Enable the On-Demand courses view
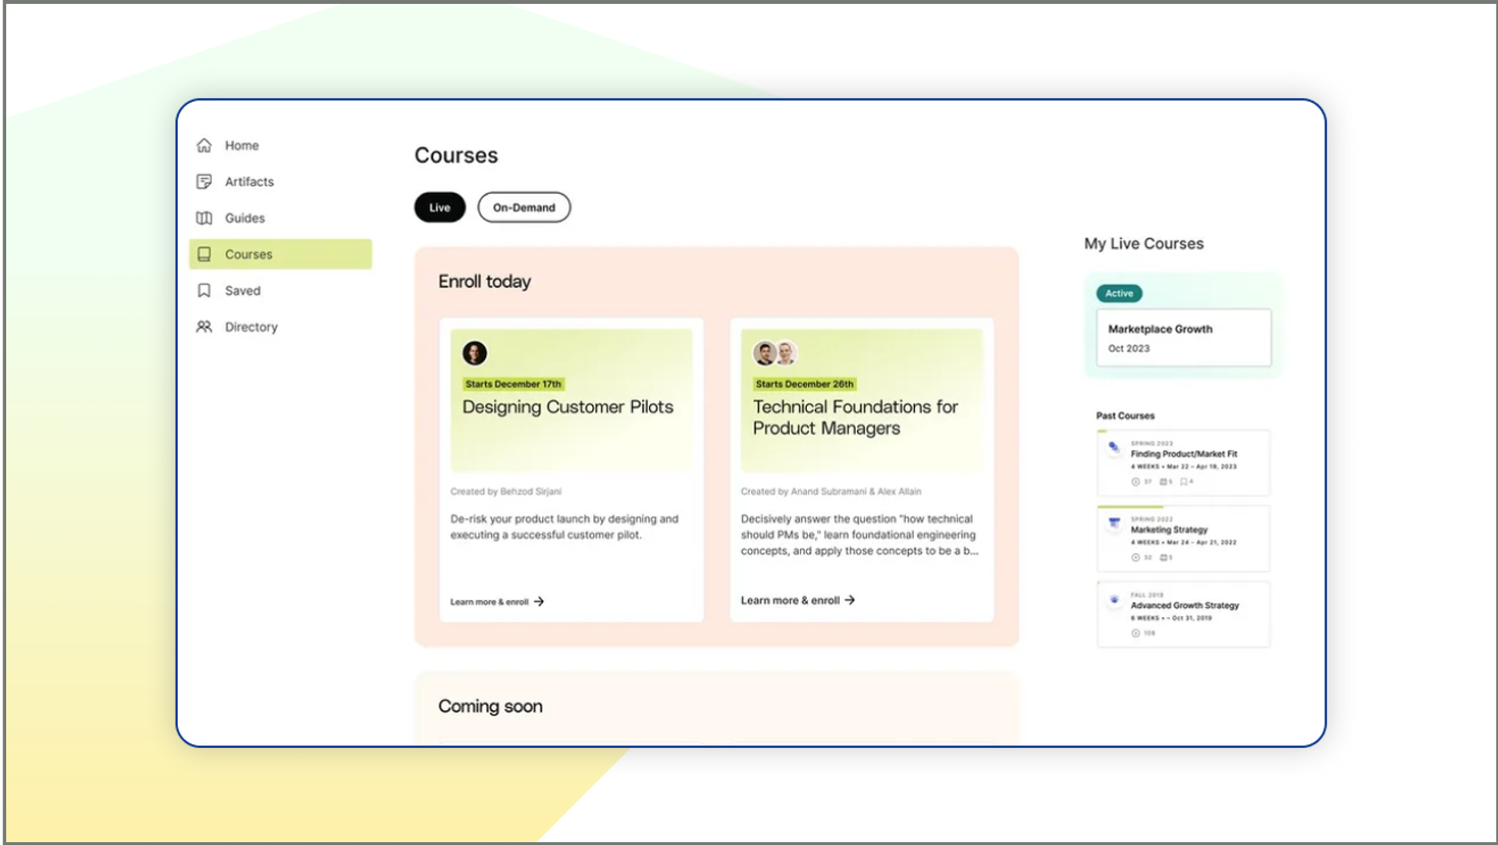The image size is (1498, 845). [x=524, y=207]
